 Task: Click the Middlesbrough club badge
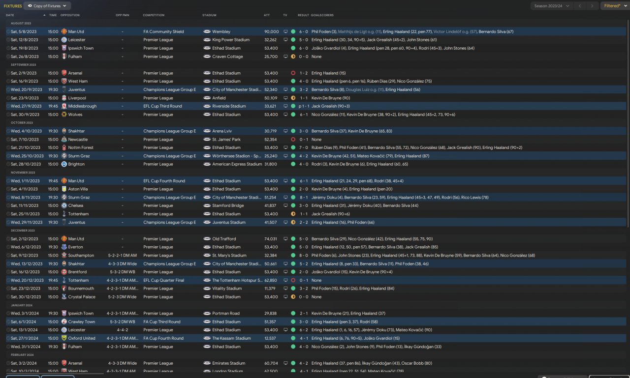pyautogui.click(x=63, y=106)
